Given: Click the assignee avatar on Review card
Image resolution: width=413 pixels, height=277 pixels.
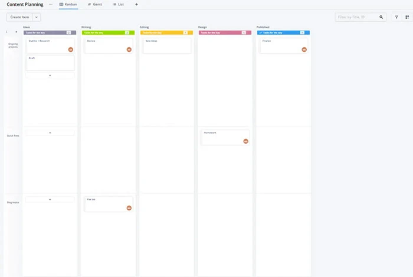Looking at the screenshot, I should point(129,50).
